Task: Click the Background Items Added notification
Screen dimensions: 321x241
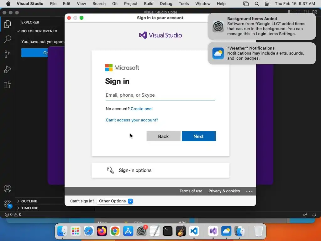Action: click(262, 26)
